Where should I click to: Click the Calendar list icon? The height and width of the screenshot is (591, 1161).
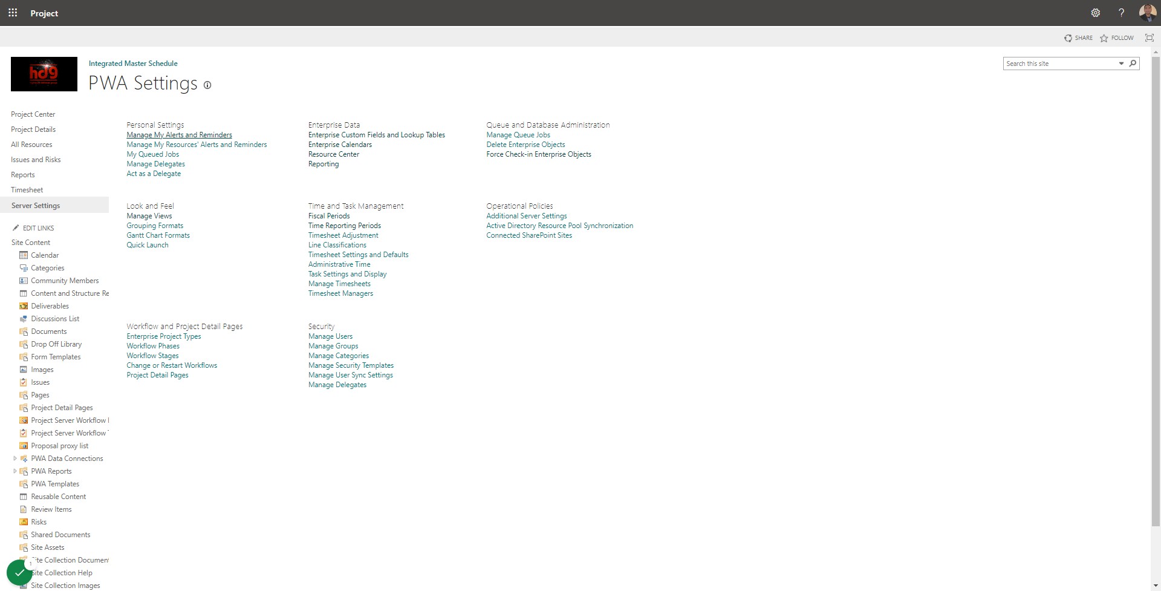[24, 255]
